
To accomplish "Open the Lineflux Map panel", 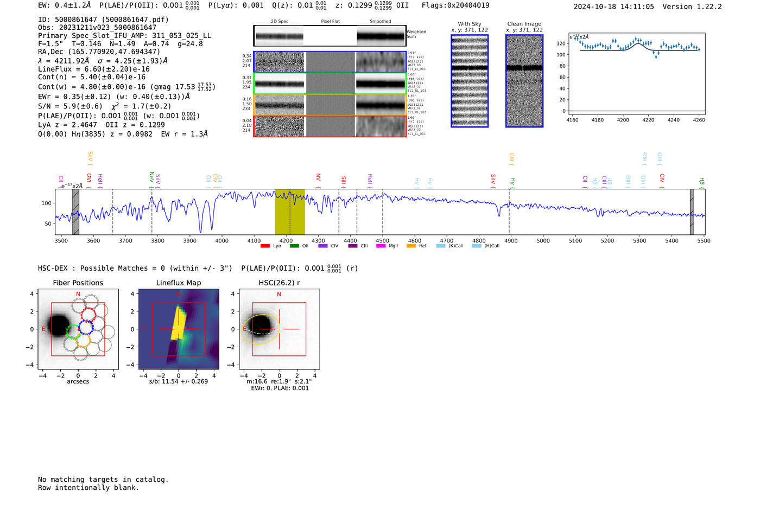I will pos(179,329).
